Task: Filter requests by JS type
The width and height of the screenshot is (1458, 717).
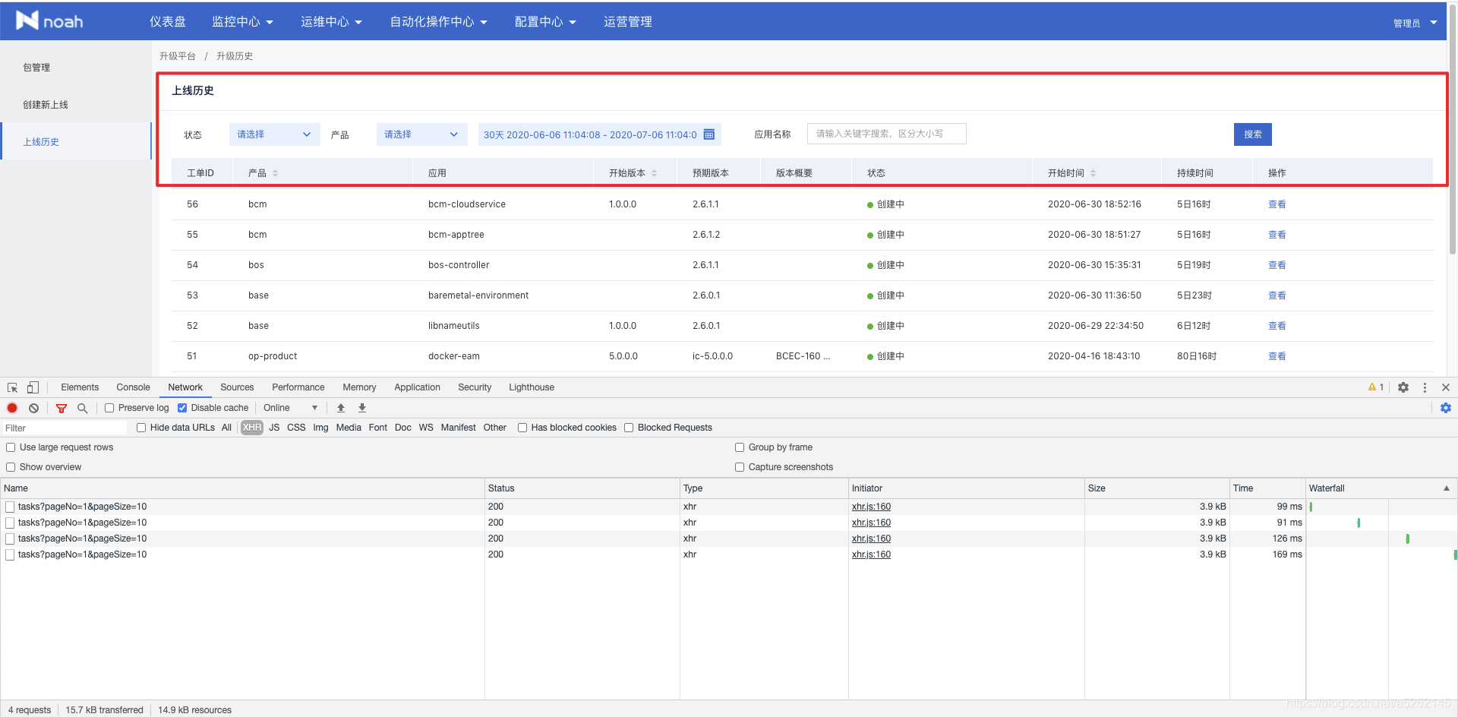Action: point(274,428)
